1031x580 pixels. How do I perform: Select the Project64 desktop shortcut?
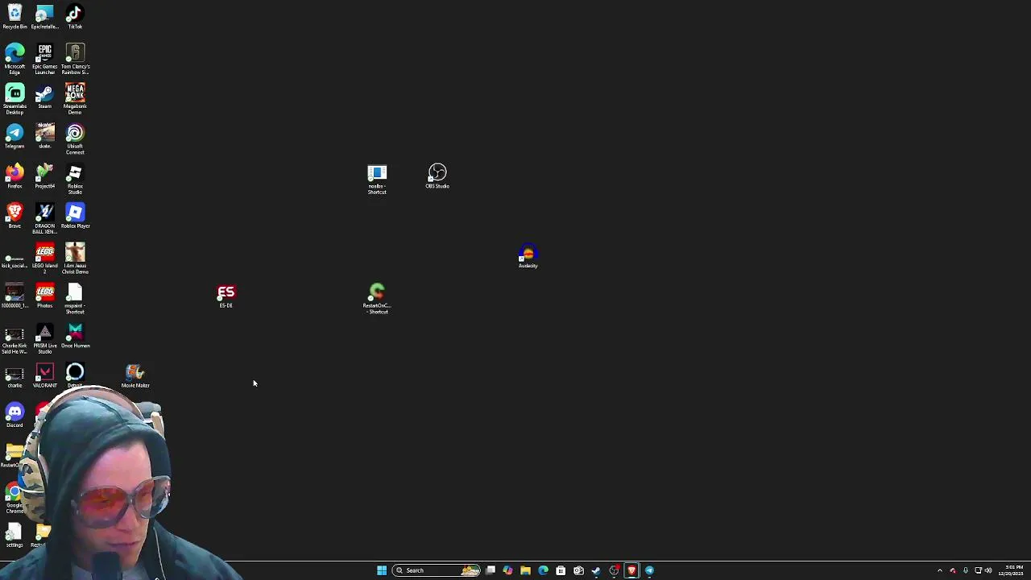click(44, 176)
